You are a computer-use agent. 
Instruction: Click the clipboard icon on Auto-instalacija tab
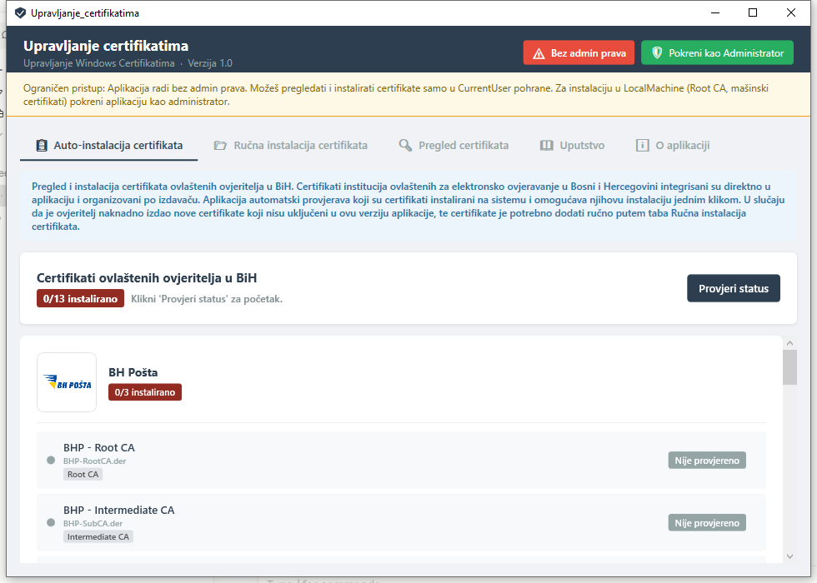click(42, 145)
